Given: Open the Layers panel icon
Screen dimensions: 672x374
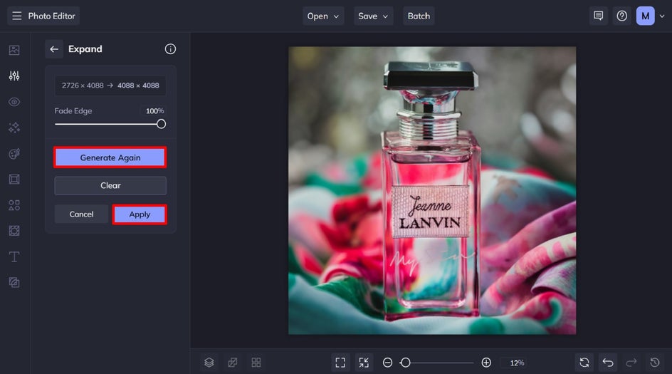Looking at the screenshot, I should [x=209, y=363].
